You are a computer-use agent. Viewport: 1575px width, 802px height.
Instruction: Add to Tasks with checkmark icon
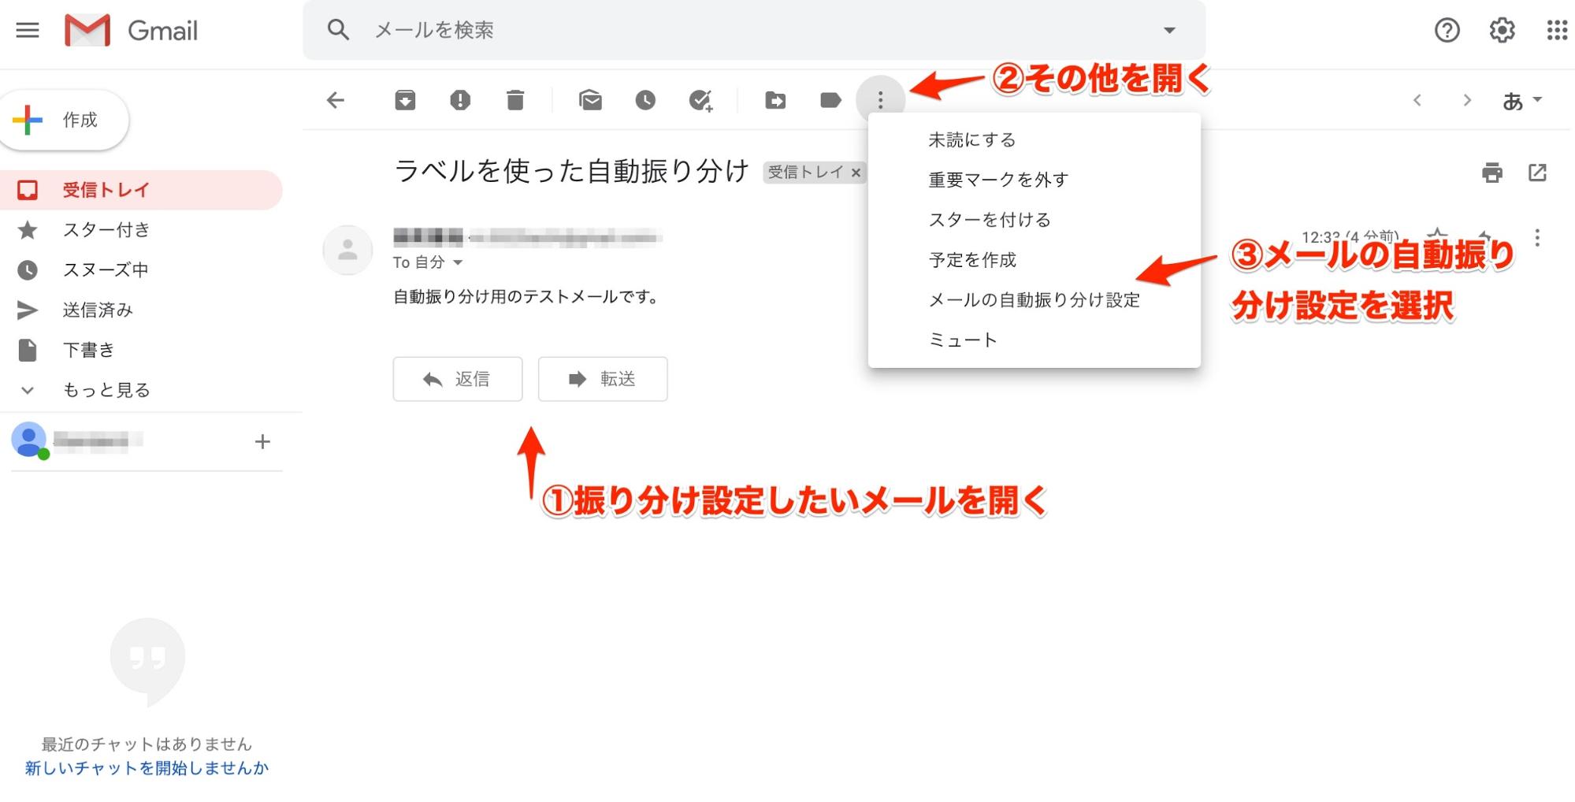coord(700,100)
